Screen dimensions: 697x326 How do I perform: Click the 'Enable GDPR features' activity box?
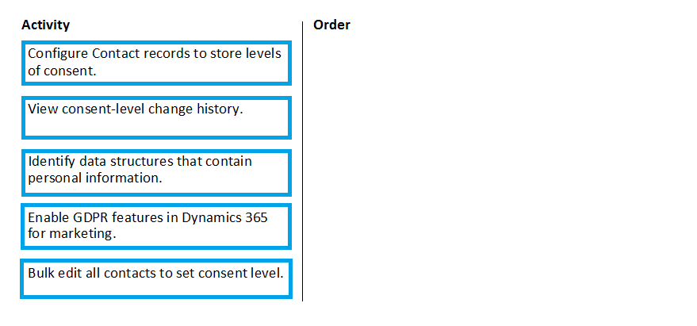[x=155, y=226]
